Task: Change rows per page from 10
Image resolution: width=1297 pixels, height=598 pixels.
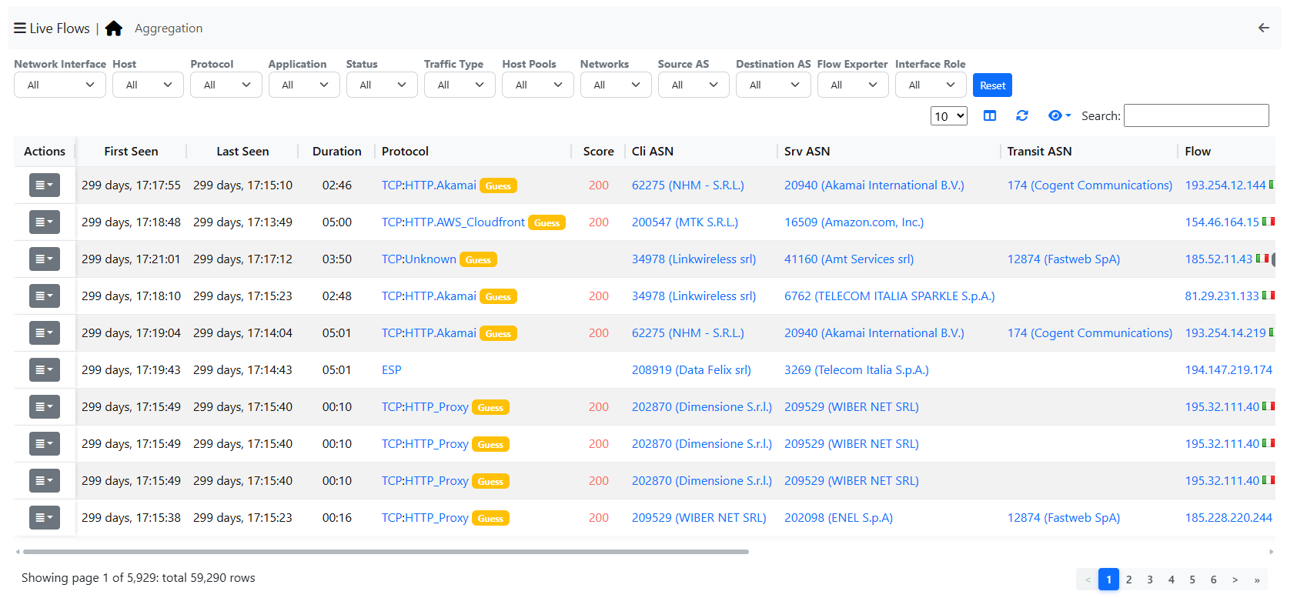Action: (948, 116)
